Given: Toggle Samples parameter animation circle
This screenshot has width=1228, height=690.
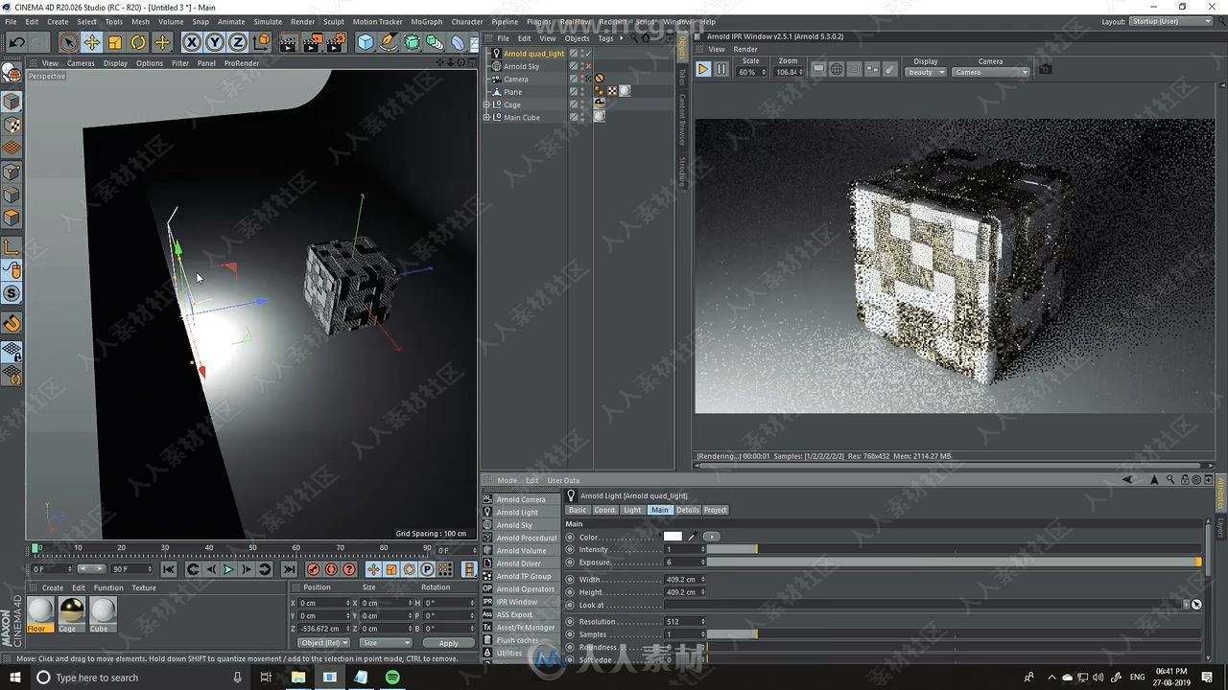Looking at the screenshot, I should (570, 634).
